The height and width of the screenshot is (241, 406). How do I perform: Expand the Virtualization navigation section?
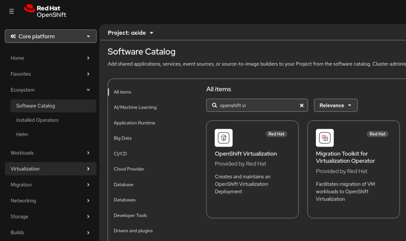pos(50,169)
